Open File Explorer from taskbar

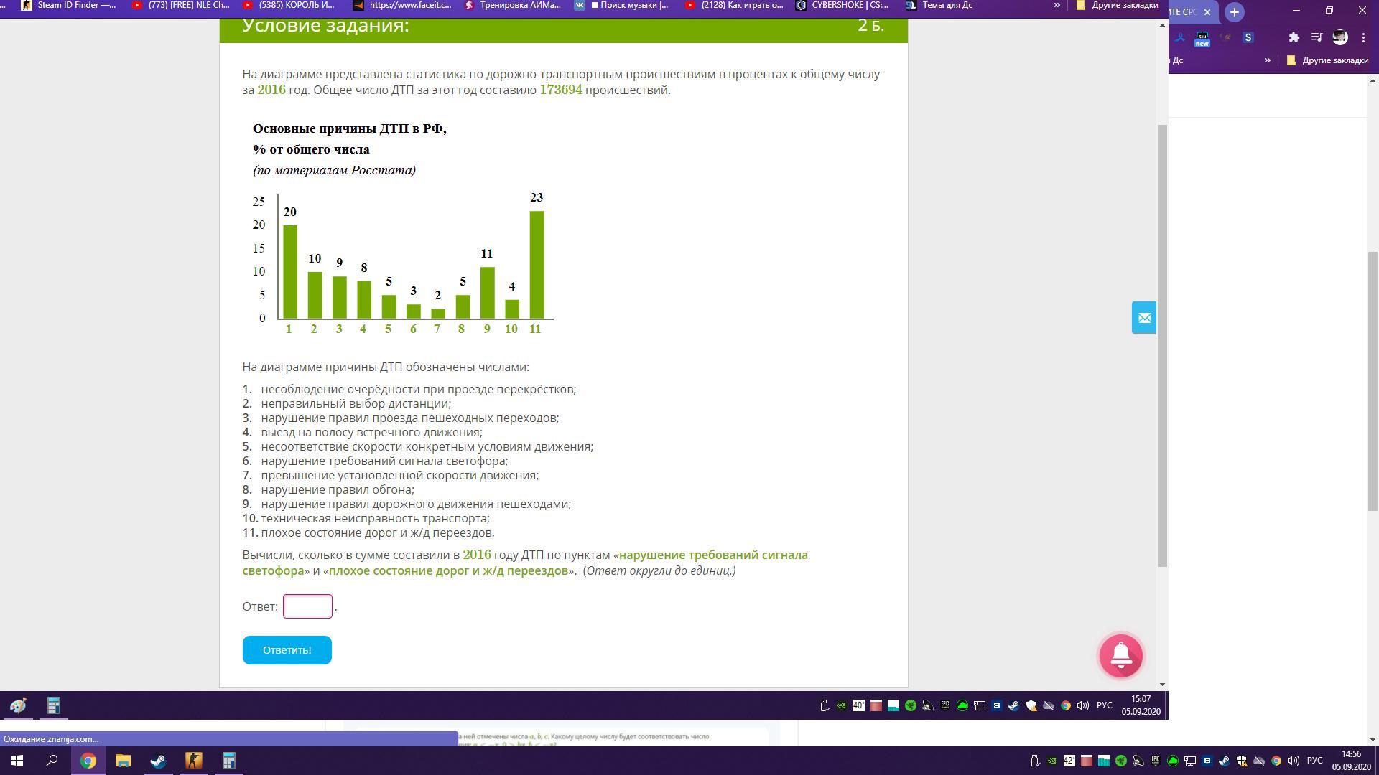tap(123, 761)
